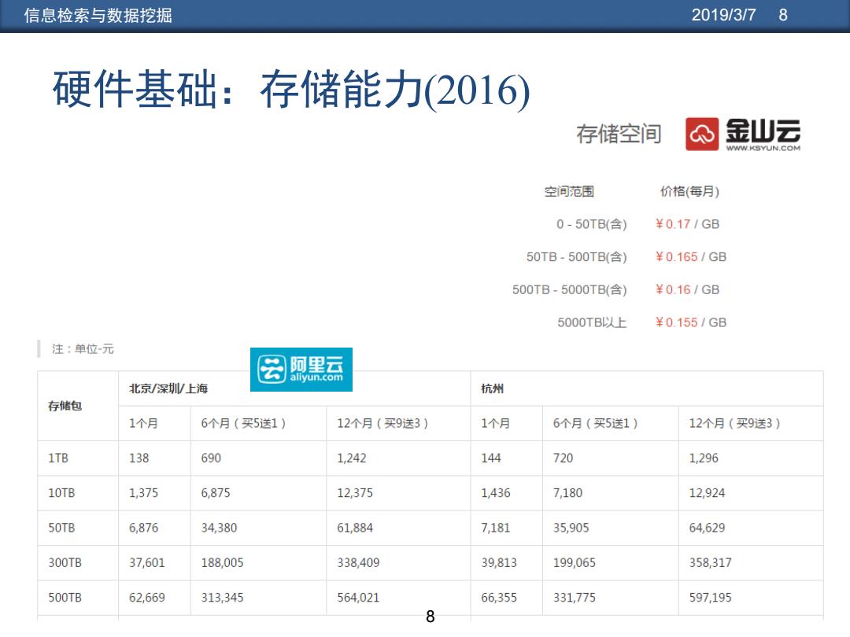Click the 存储包 table header
This screenshot has width=850, height=637.
click(x=65, y=406)
